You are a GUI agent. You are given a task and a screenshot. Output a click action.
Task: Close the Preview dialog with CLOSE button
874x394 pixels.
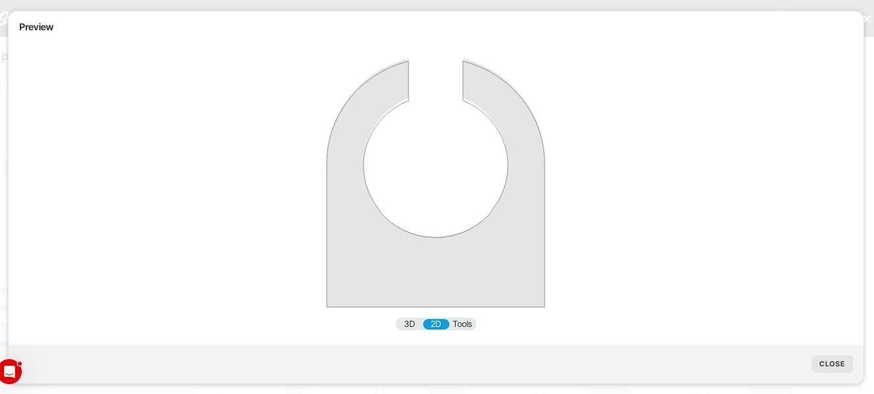tap(832, 364)
